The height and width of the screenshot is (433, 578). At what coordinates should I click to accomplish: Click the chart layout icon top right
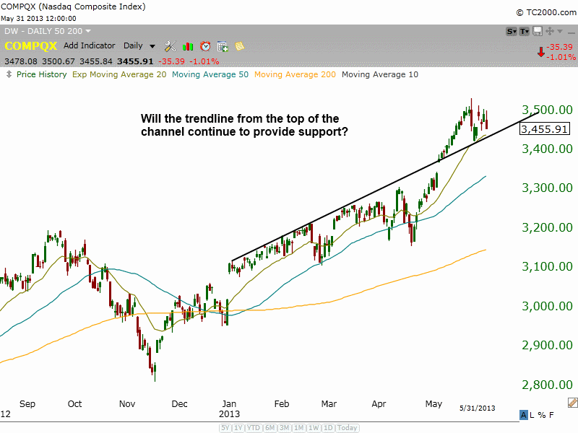[538, 30]
